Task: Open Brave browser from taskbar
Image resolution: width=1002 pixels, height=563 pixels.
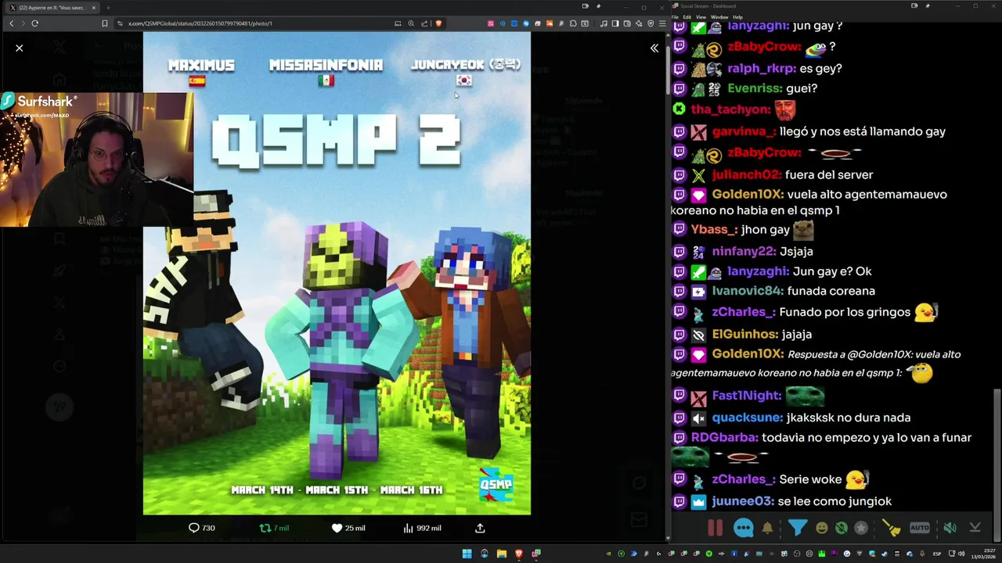Action: tap(518, 554)
